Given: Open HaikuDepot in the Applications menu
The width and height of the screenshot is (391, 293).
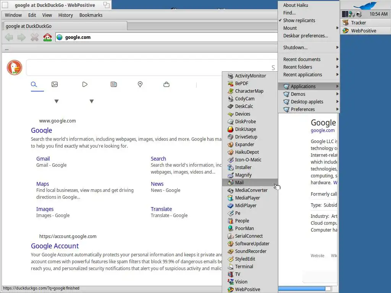Looking at the screenshot, I should pos(250,152).
